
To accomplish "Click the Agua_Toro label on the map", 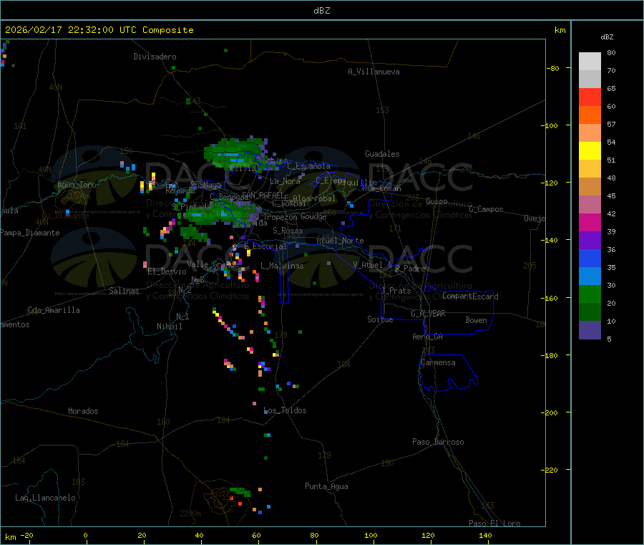I will (x=77, y=185).
